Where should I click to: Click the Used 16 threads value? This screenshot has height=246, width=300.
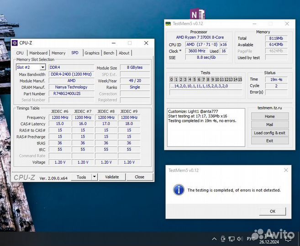[224, 51]
